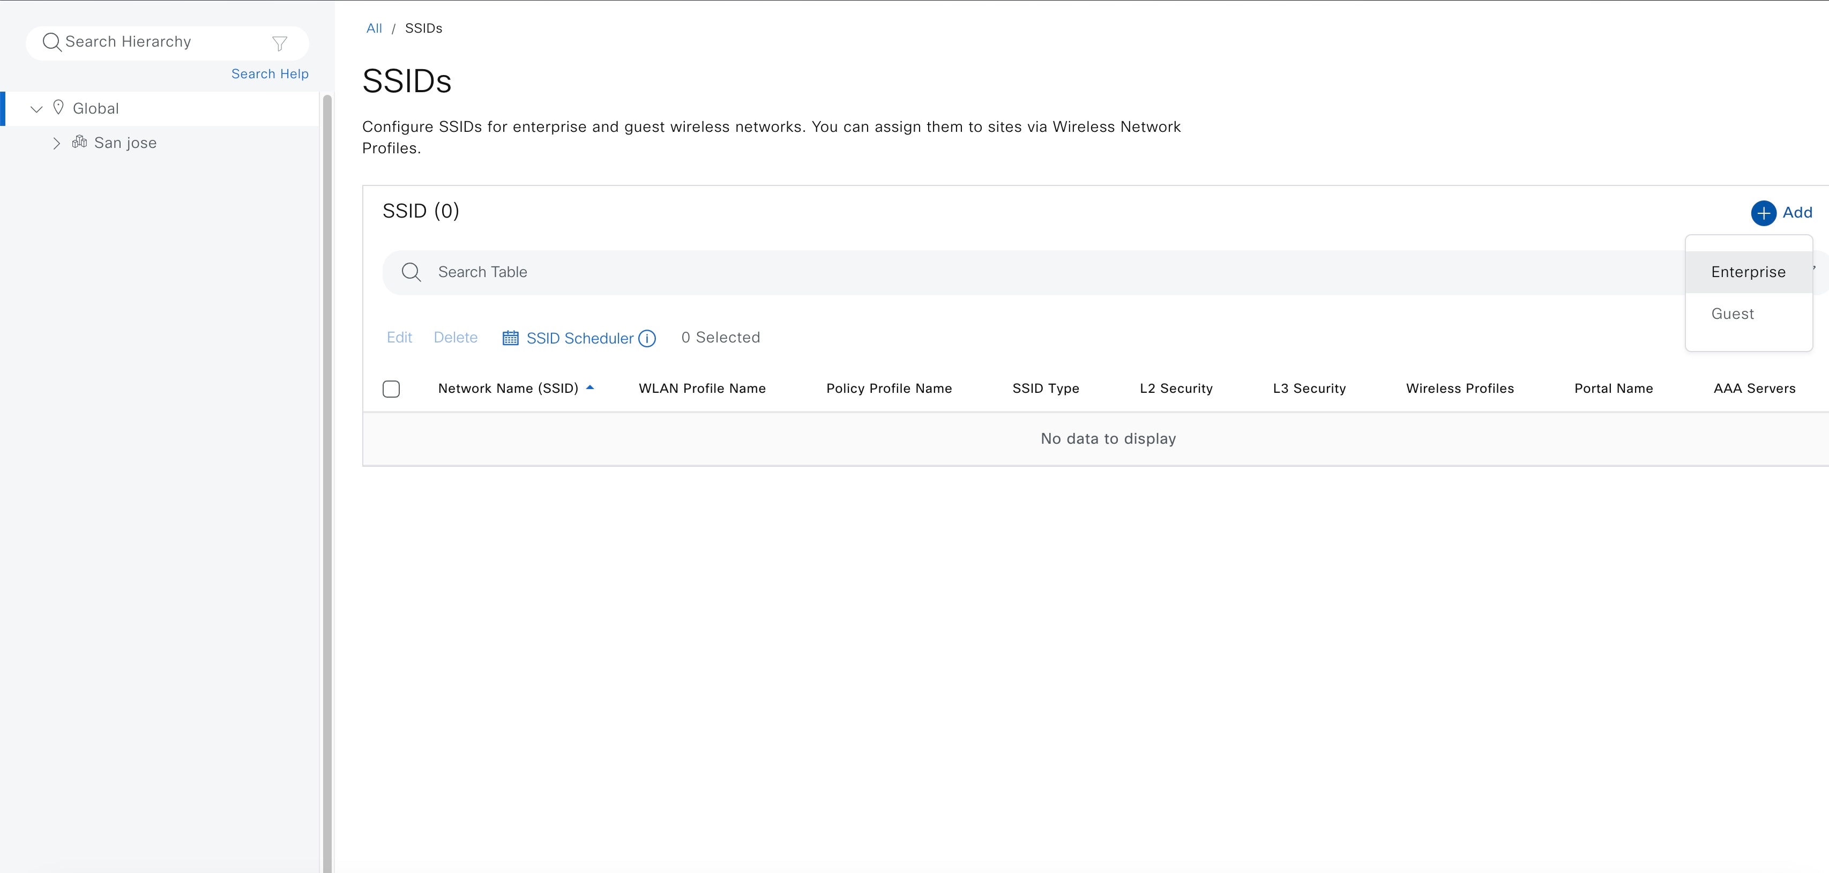Image resolution: width=1829 pixels, height=873 pixels.
Task: Click the SSID (0) table title
Action: pos(420,212)
